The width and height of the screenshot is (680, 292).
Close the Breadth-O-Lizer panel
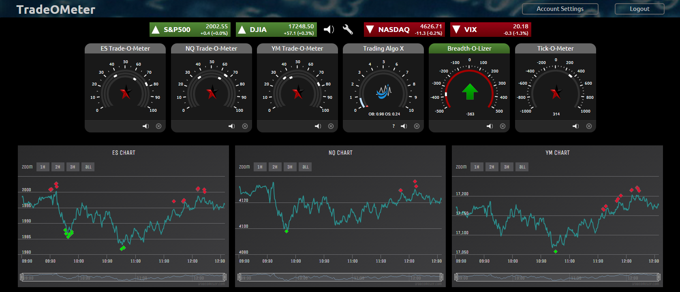coord(503,126)
